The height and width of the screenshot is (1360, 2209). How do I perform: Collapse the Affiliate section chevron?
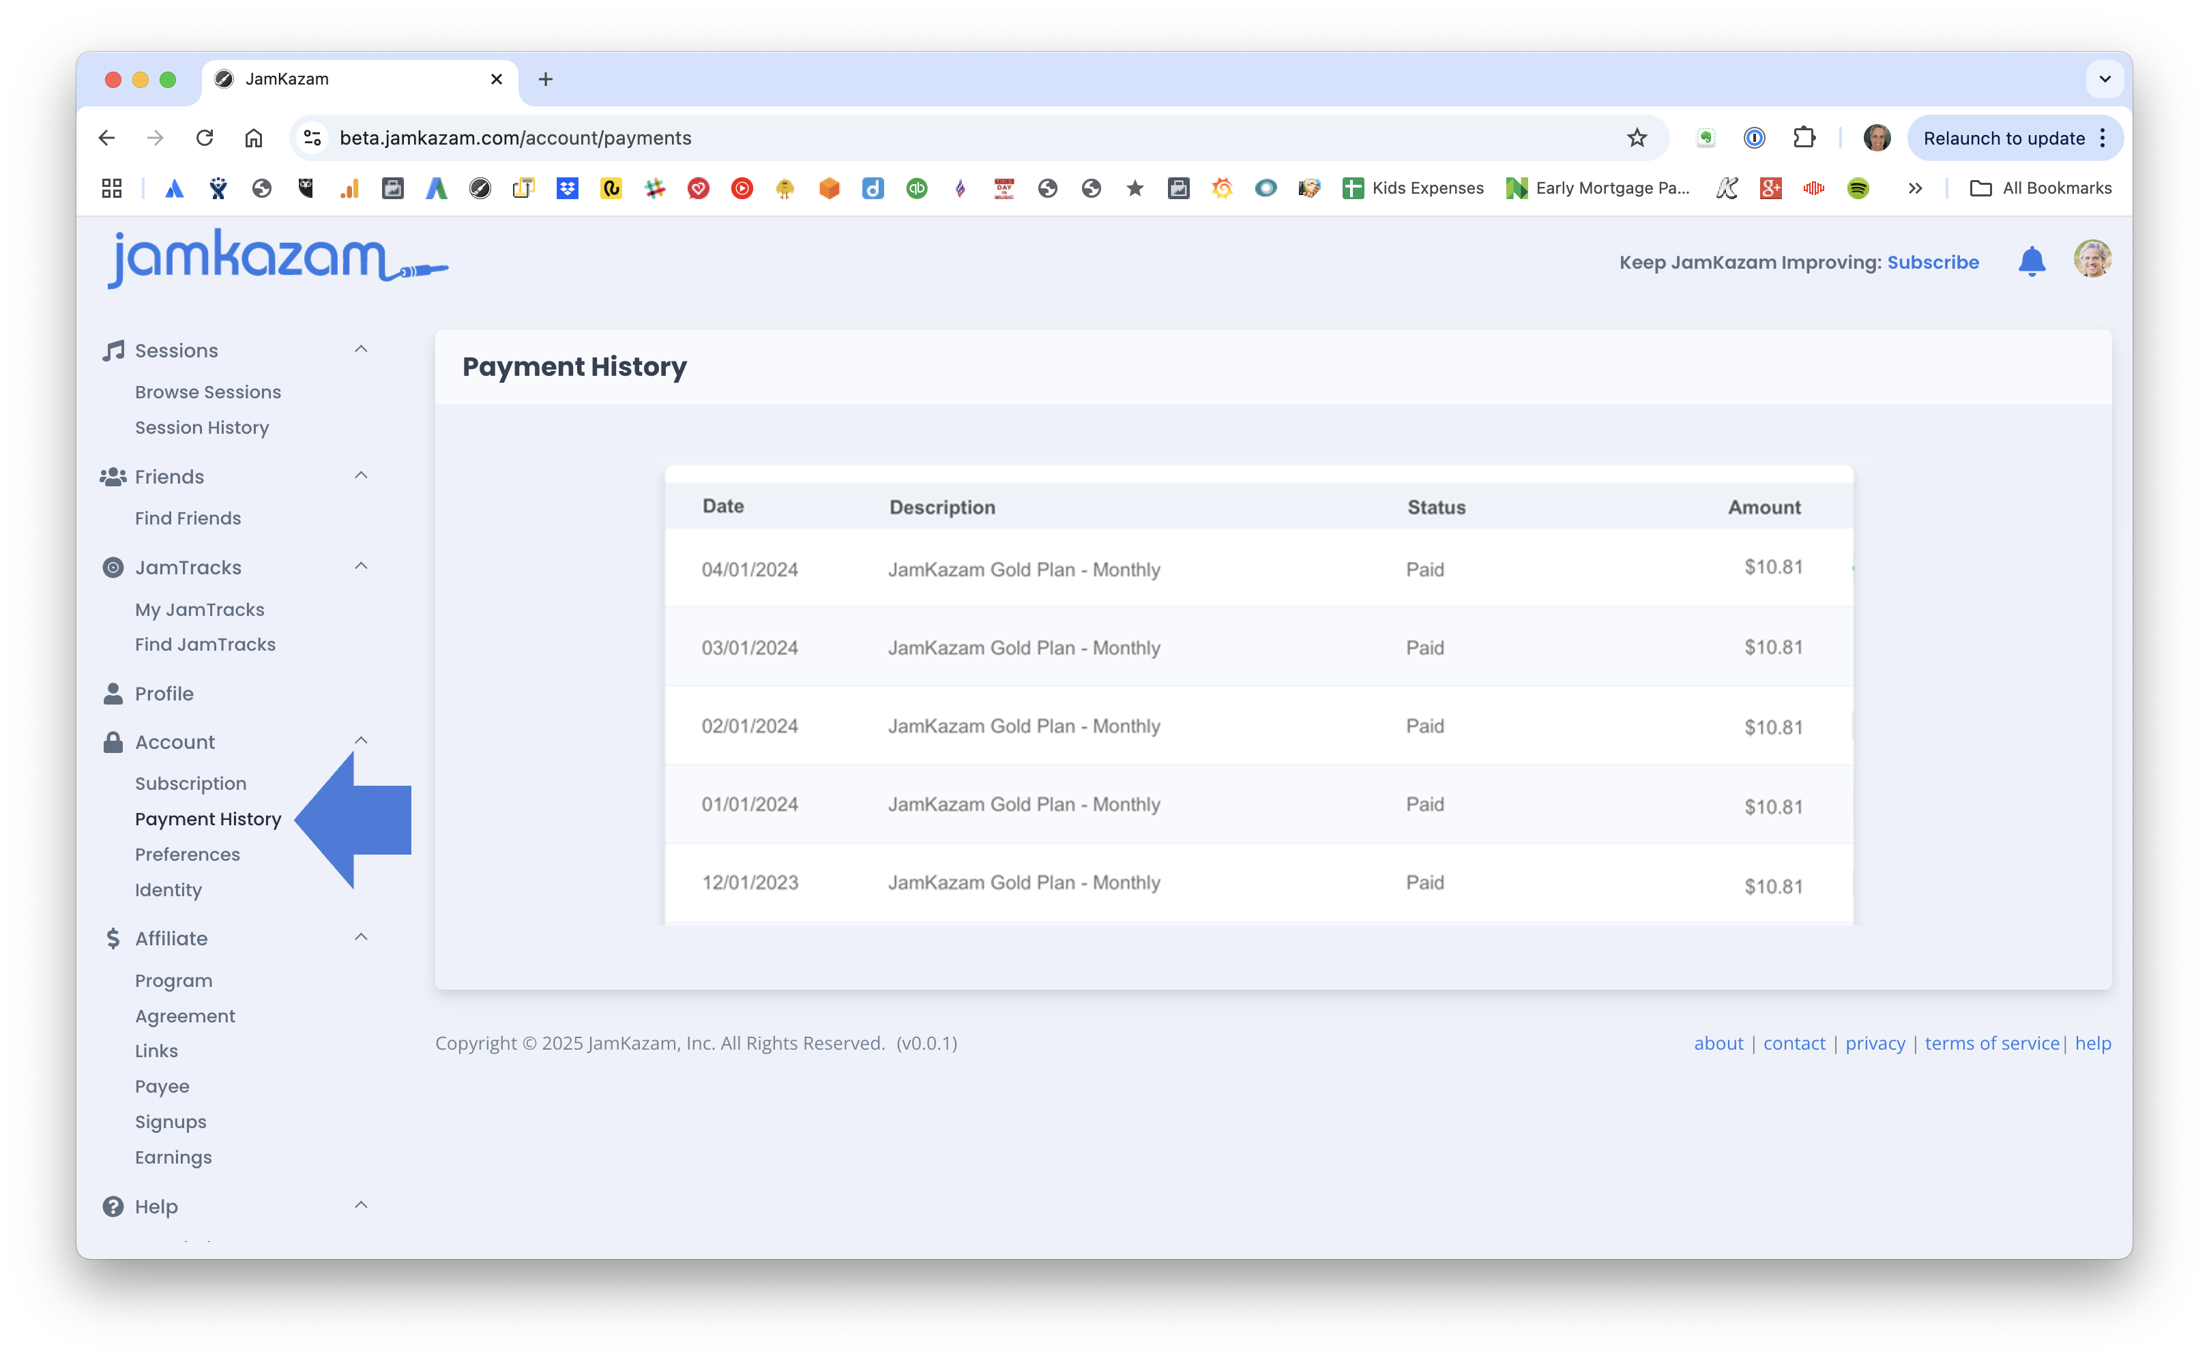click(362, 936)
